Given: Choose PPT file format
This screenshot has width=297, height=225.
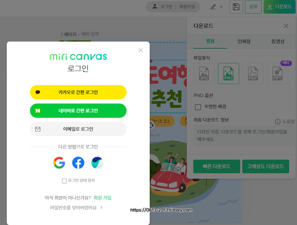Looking at the screenshot, I should point(278,74).
